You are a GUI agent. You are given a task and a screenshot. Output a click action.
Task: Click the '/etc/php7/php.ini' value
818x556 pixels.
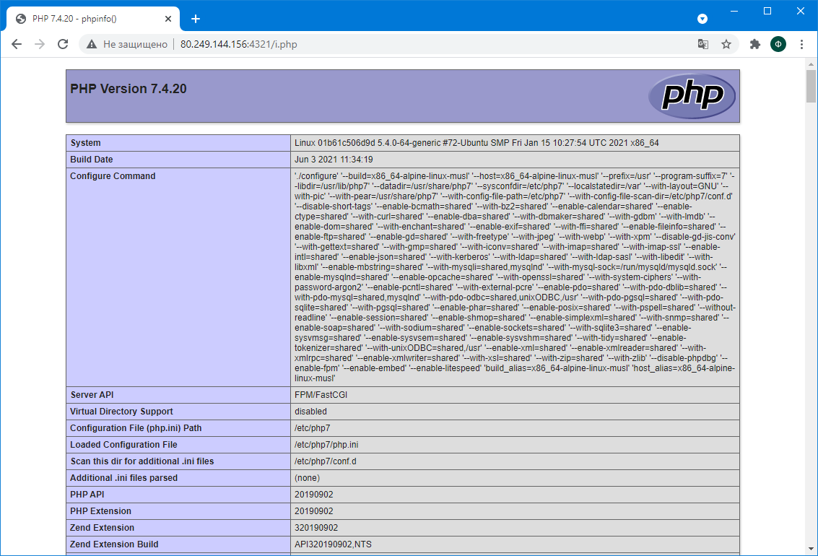[x=326, y=445]
